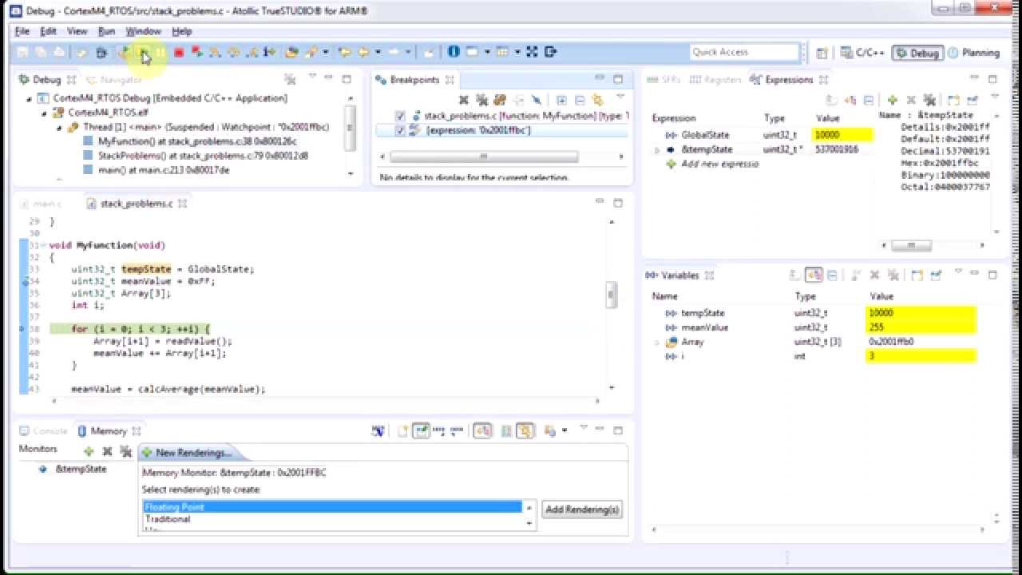Open the Window menu
This screenshot has width=1022, height=575.
[x=144, y=31]
